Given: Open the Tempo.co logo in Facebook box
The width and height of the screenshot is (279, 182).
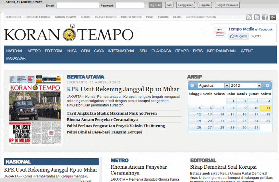Looking at the screenshot, I should pos(220,32).
